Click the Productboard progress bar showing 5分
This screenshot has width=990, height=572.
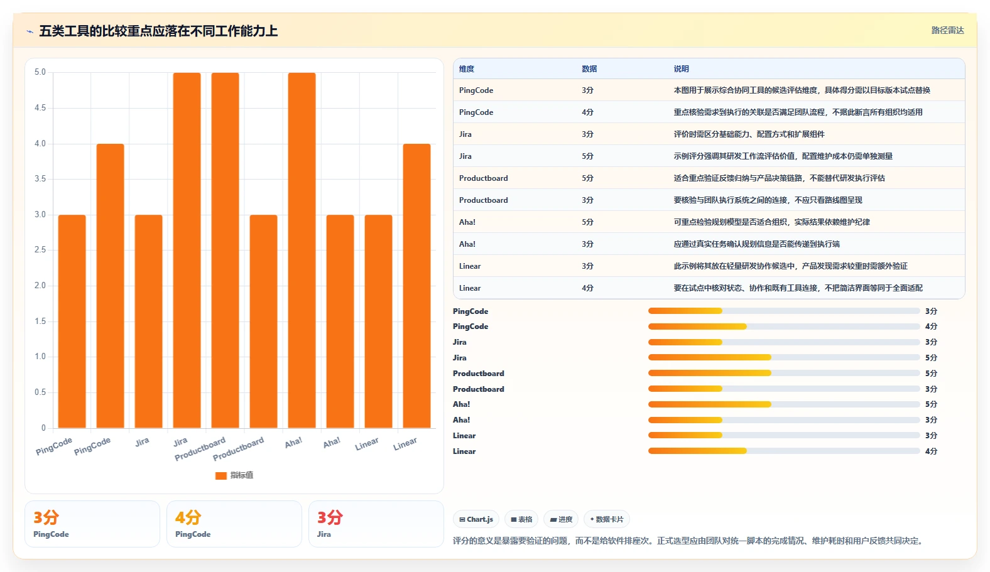(x=784, y=373)
